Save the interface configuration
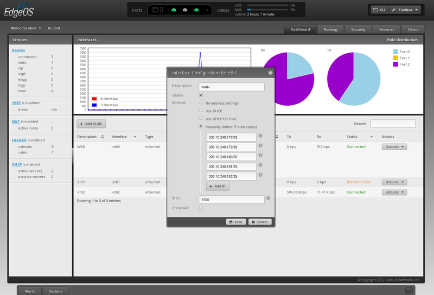434x295 pixels. 236,221
